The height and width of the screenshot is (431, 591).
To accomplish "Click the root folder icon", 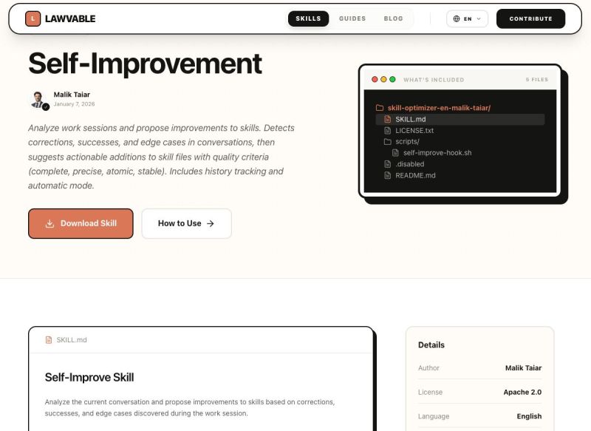I will 380,108.
